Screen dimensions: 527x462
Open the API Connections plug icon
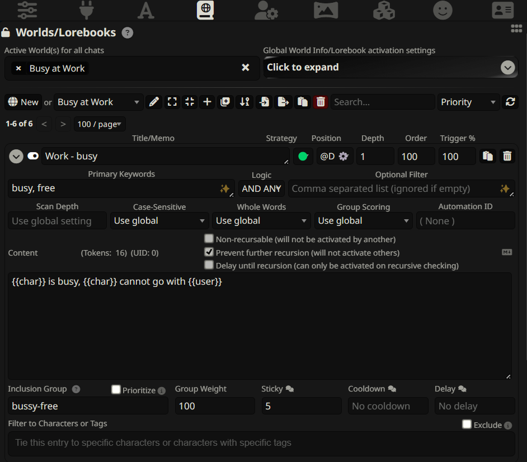[86, 10]
